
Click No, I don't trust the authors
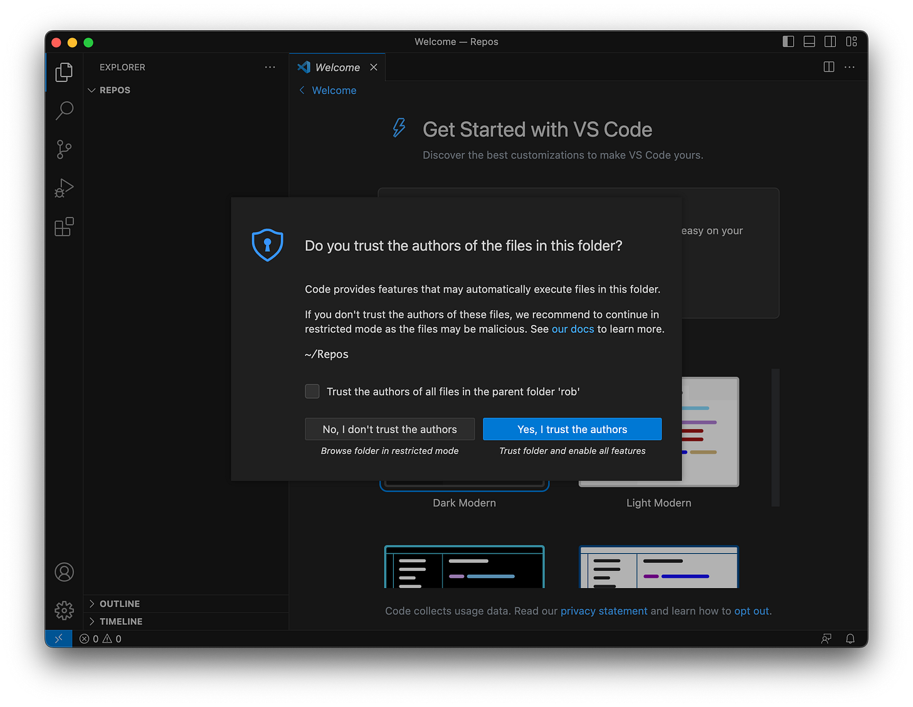[390, 429]
